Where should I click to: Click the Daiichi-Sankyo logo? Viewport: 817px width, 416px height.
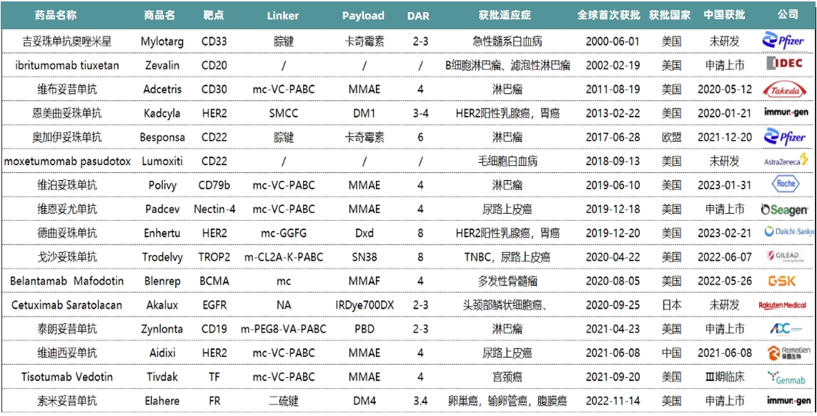coord(788,232)
